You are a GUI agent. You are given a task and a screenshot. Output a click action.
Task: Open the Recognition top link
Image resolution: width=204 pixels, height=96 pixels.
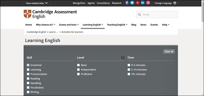79,3
